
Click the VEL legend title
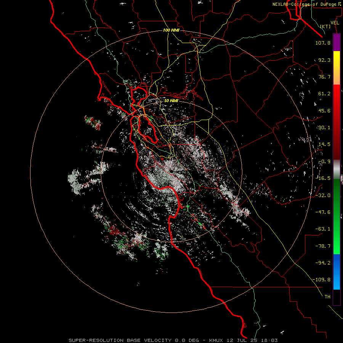[x=335, y=23]
